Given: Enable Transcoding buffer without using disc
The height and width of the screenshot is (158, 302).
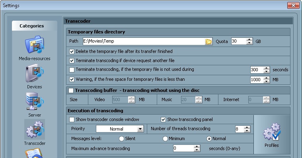Looking at the screenshot, I should 71,90.
